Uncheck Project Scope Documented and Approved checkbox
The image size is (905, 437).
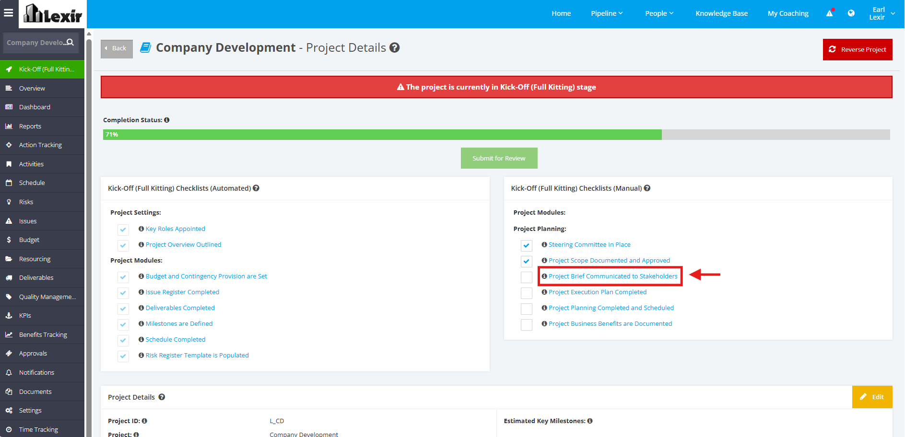(x=527, y=261)
